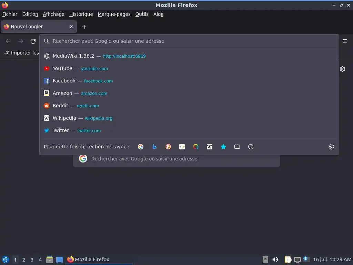The image size is (353, 265).
Task: Click the Google logo in the page search box
Action: click(83, 159)
